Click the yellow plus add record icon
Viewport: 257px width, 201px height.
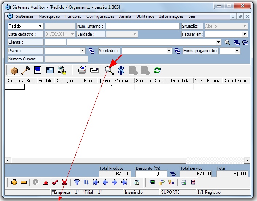point(14,182)
